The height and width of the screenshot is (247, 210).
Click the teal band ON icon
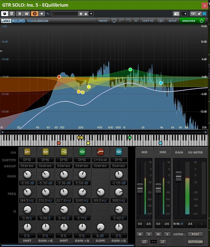tap(118, 152)
